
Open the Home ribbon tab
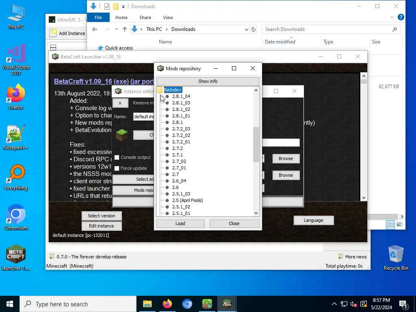tap(121, 17)
